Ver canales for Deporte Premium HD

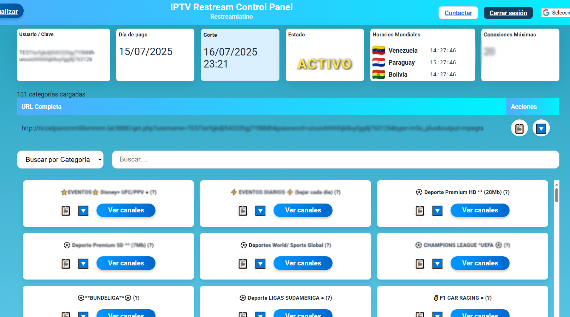[480, 210]
